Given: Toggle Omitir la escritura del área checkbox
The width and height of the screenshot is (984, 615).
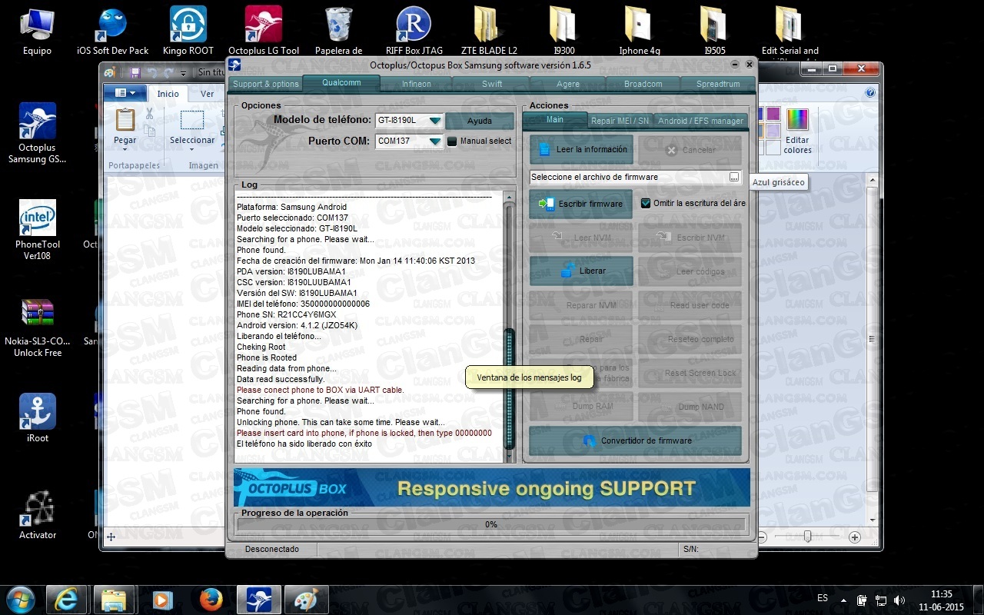Looking at the screenshot, I should pyautogui.click(x=646, y=203).
